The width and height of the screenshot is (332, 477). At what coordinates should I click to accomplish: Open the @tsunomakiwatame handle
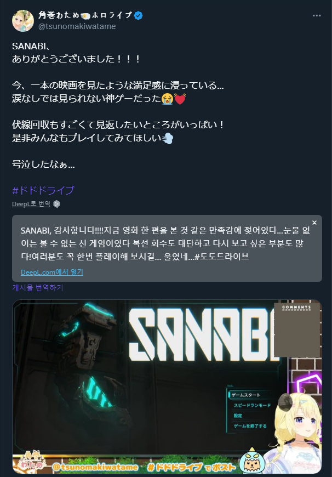pyautogui.click(x=77, y=26)
